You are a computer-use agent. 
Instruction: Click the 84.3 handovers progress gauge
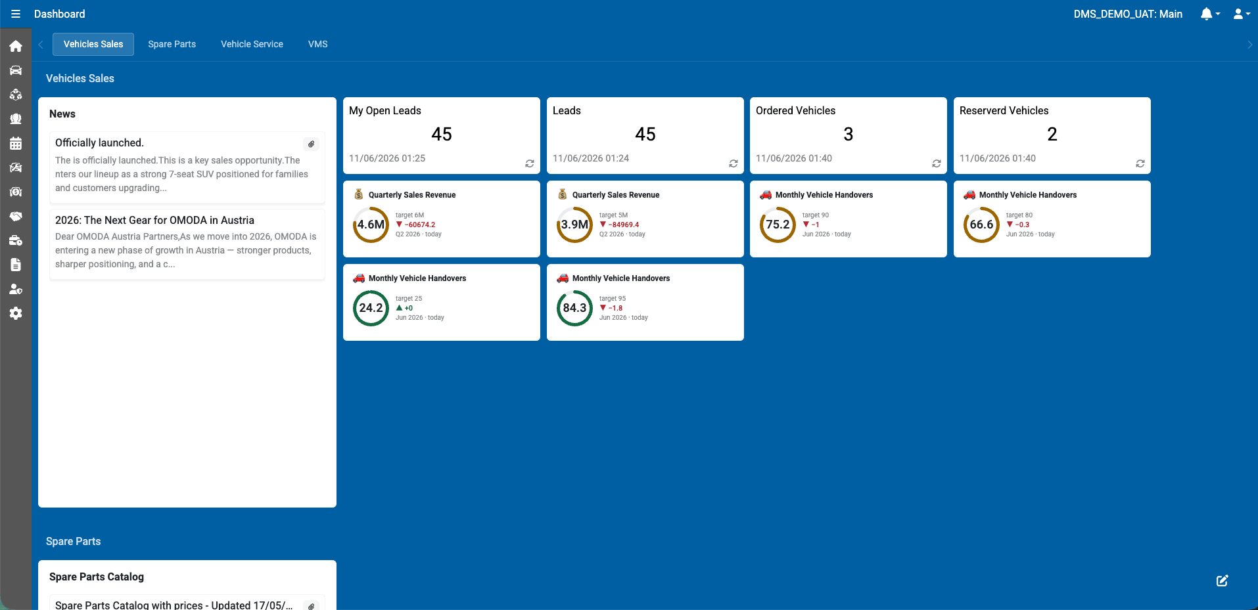574,308
